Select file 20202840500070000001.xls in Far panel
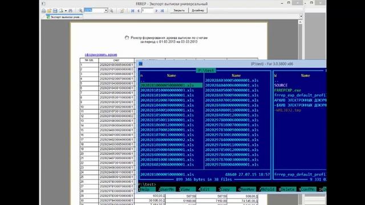The height and width of the screenshot is (205, 365). coord(232,90)
